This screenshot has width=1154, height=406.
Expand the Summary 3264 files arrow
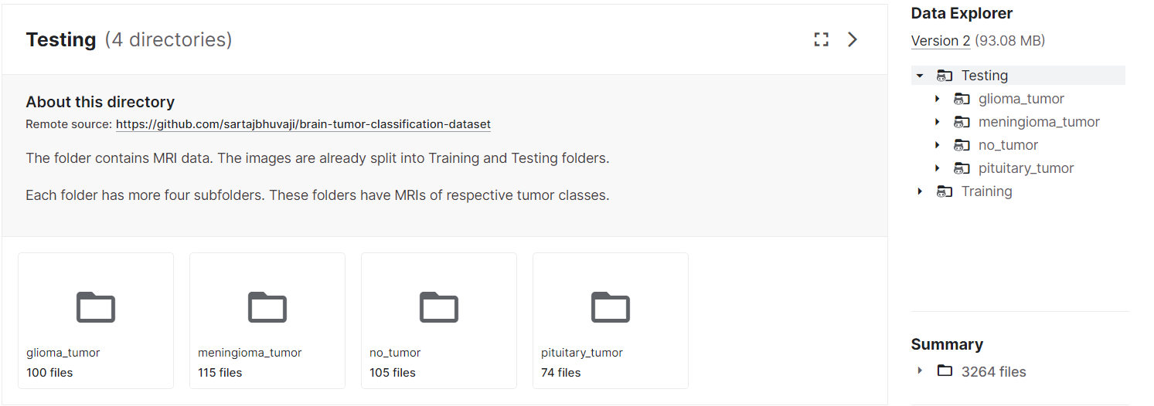tap(920, 371)
